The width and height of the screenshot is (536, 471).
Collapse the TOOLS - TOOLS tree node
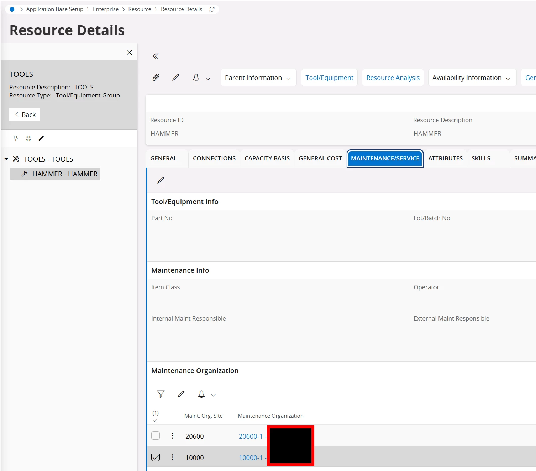(6, 159)
